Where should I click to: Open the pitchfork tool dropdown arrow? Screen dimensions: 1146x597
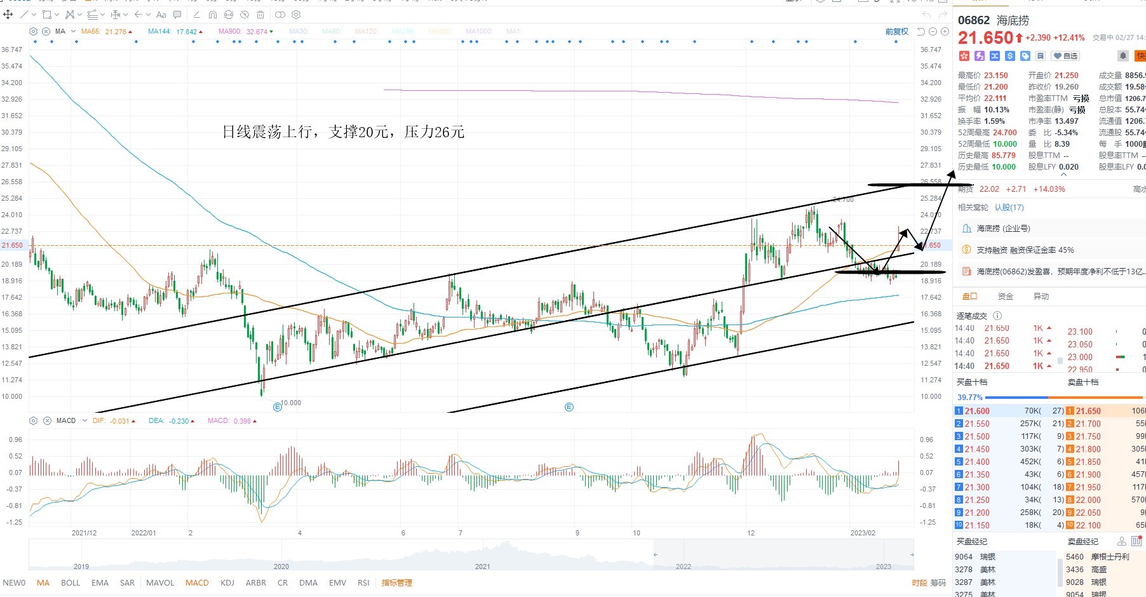[79, 15]
